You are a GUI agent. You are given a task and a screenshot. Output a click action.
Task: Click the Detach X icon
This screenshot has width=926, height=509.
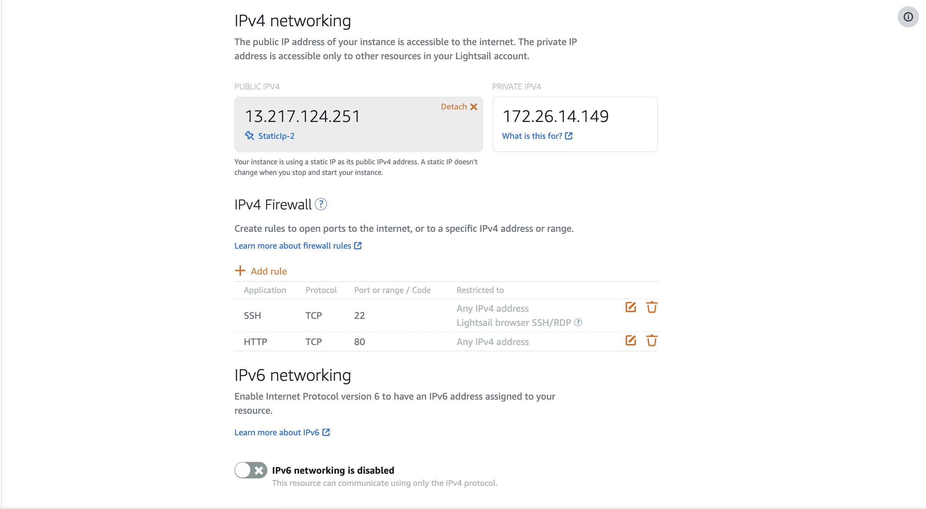coord(474,107)
